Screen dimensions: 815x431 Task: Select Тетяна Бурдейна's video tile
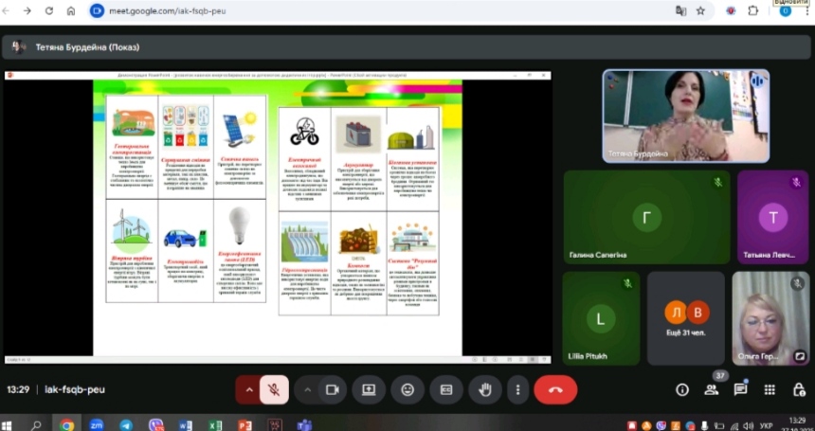685,116
